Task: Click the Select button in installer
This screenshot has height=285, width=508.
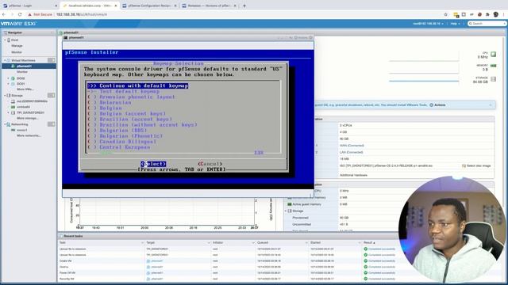Action: pos(153,164)
